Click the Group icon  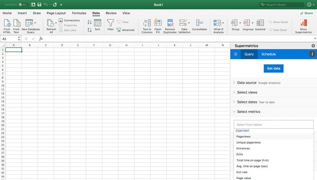tap(235, 23)
